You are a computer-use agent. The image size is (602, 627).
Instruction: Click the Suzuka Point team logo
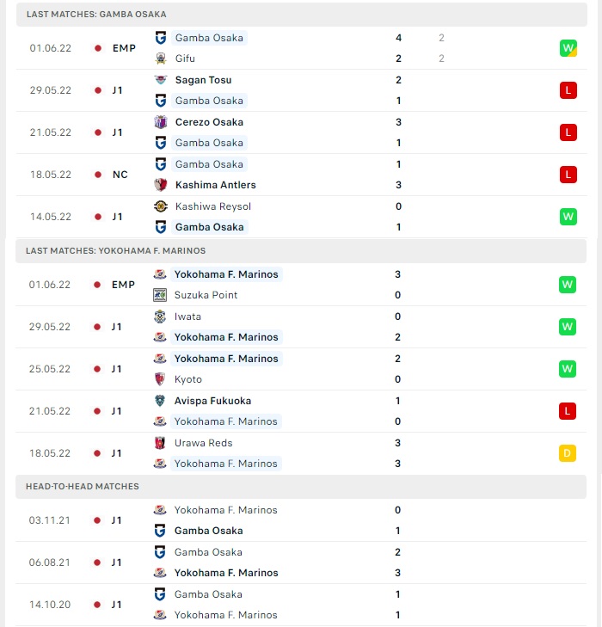tap(160, 295)
